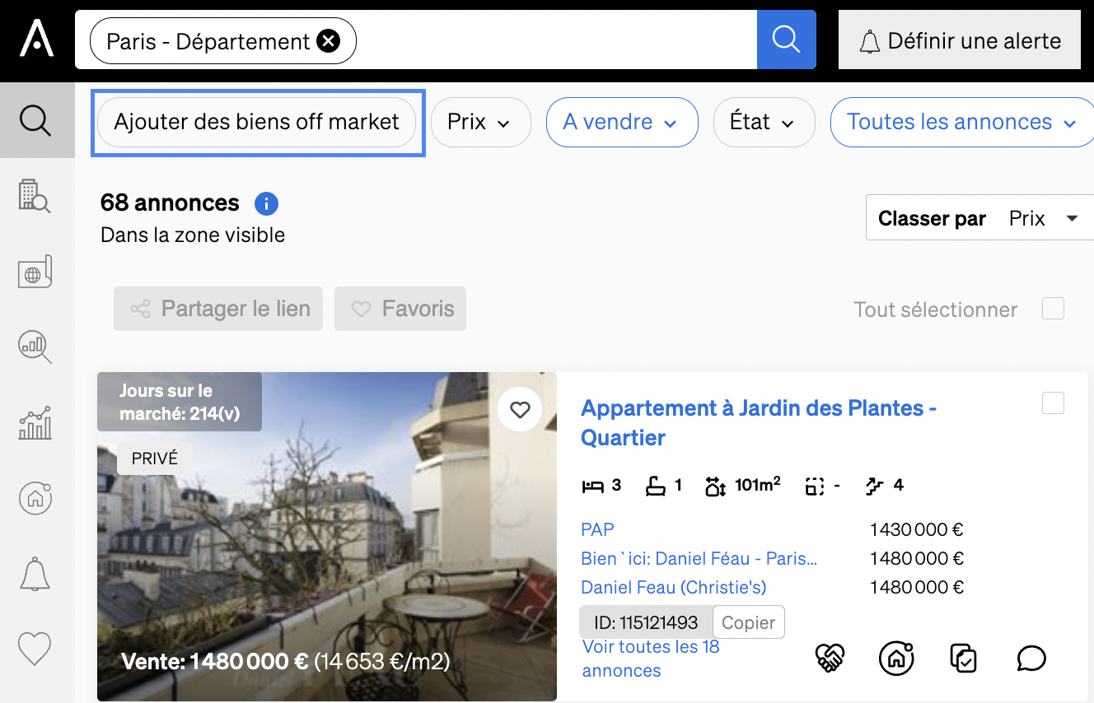Image resolution: width=1094 pixels, height=703 pixels.
Task: Remove the Paris - Département search chip
Action: [x=328, y=40]
